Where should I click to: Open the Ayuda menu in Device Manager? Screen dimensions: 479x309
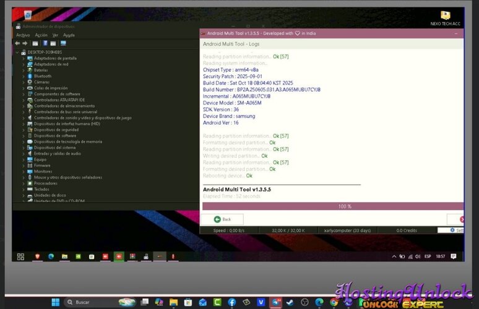pos(69,35)
